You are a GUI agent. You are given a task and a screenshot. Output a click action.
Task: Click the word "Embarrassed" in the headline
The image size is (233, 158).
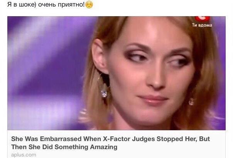[61, 139]
